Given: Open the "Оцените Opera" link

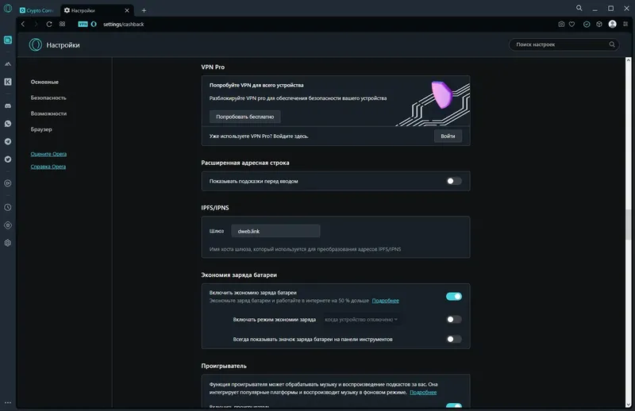Looking at the screenshot, I should (48, 154).
